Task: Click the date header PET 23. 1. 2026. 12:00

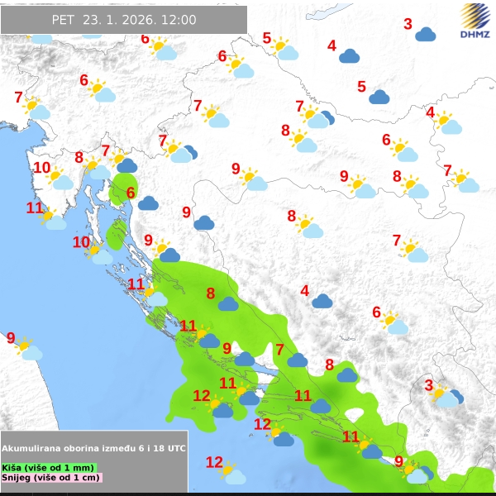Action: click(x=124, y=20)
